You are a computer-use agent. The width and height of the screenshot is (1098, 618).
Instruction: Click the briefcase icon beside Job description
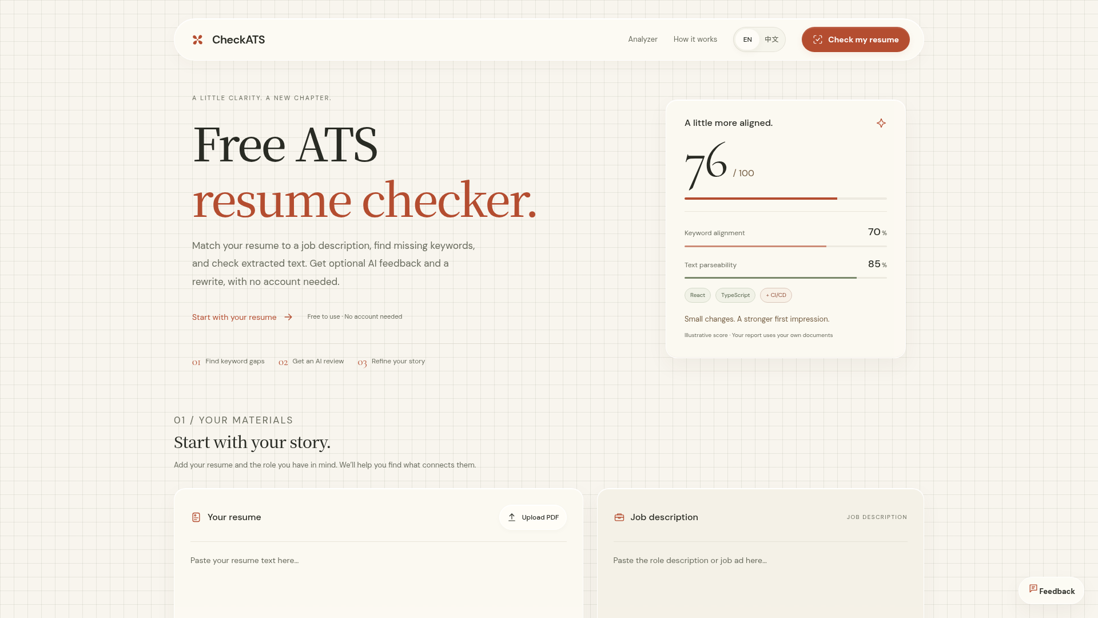(x=619, y=517)
